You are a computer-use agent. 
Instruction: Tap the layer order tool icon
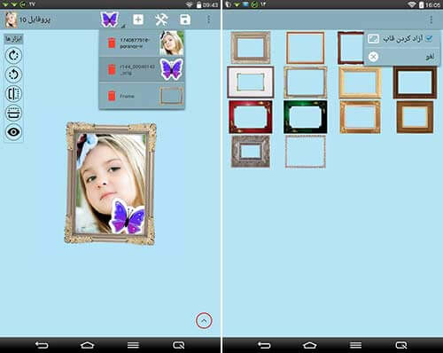[x=13, y=113]
